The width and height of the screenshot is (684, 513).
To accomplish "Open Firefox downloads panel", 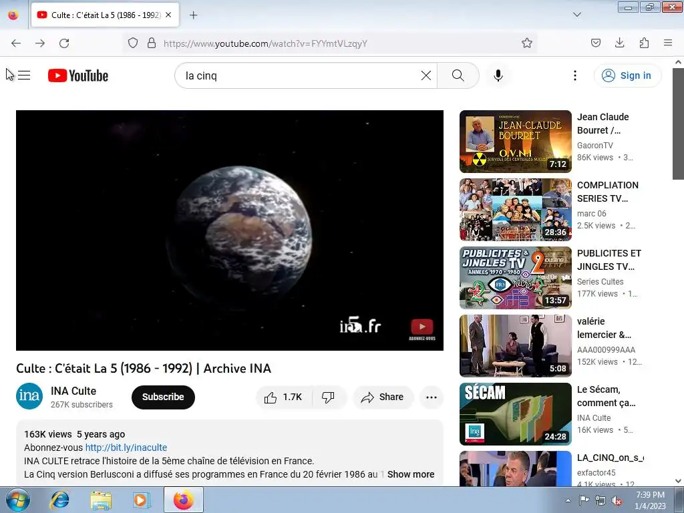I will point(619,43).
